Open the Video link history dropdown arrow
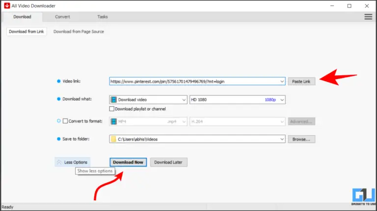Image resolution: width=377 pixels, height=211 pixels. tap(282, 81)
